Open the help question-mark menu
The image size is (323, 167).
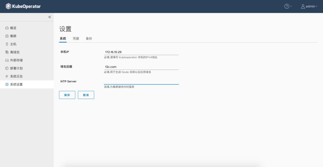287,6
